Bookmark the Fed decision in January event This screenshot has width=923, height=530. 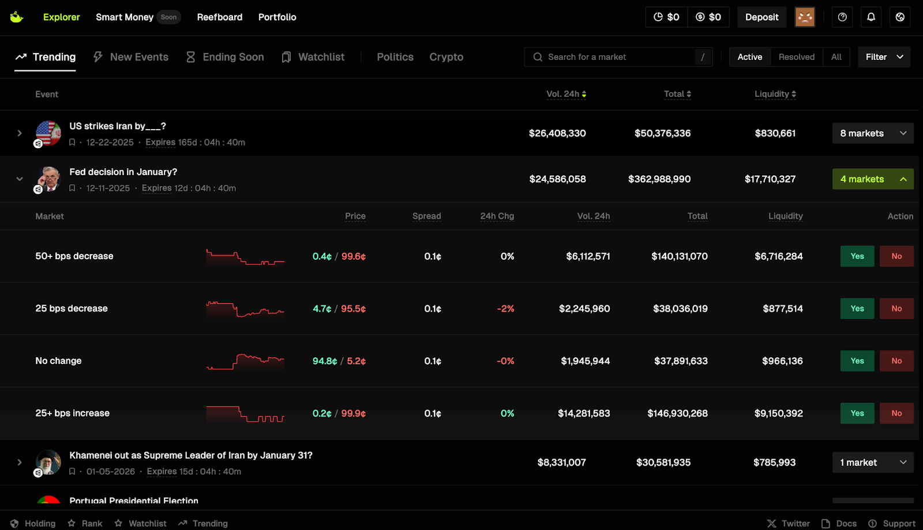(x=72, y=188)
